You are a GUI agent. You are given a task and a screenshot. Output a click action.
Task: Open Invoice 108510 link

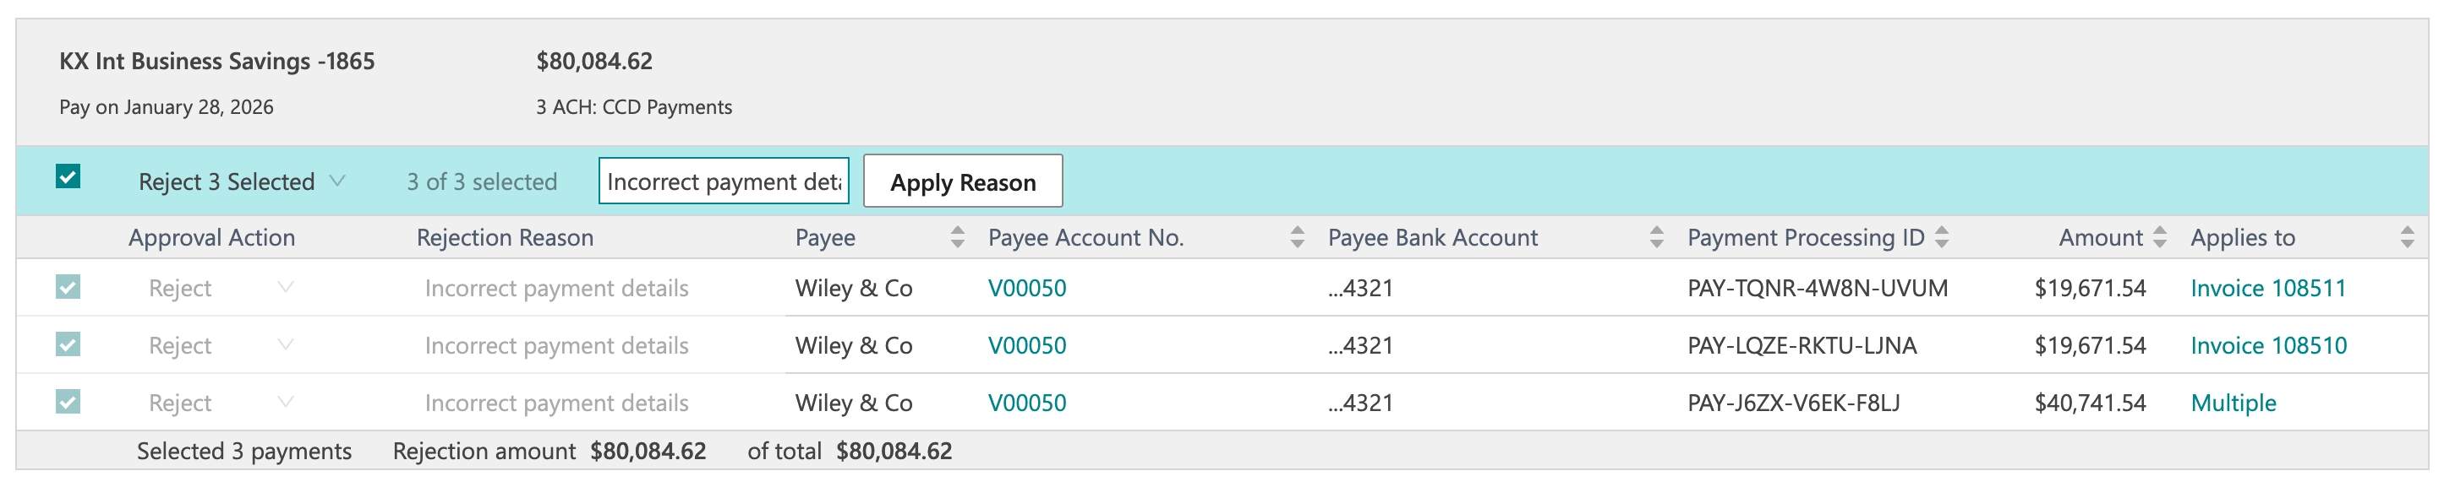coord(2268,346)
